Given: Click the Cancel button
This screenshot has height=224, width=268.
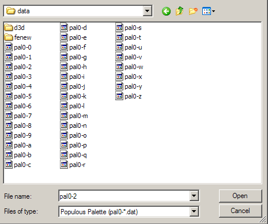Looking at the screenshot, I should coord(240,211).
